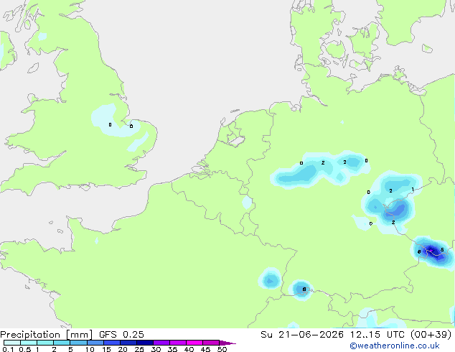Pick the 20–25 mm legend swatch
This screenshot has width=455, height=352.
[128, 343]
